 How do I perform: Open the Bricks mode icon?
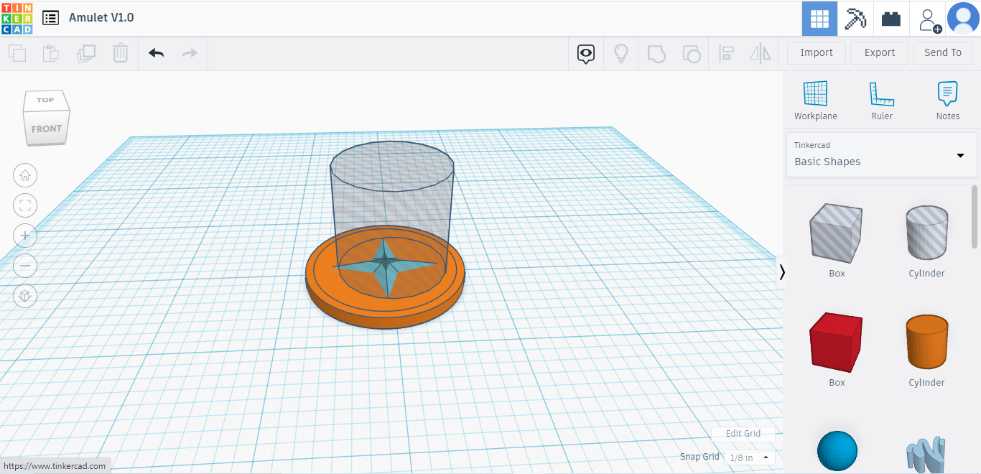coord(891,19)
